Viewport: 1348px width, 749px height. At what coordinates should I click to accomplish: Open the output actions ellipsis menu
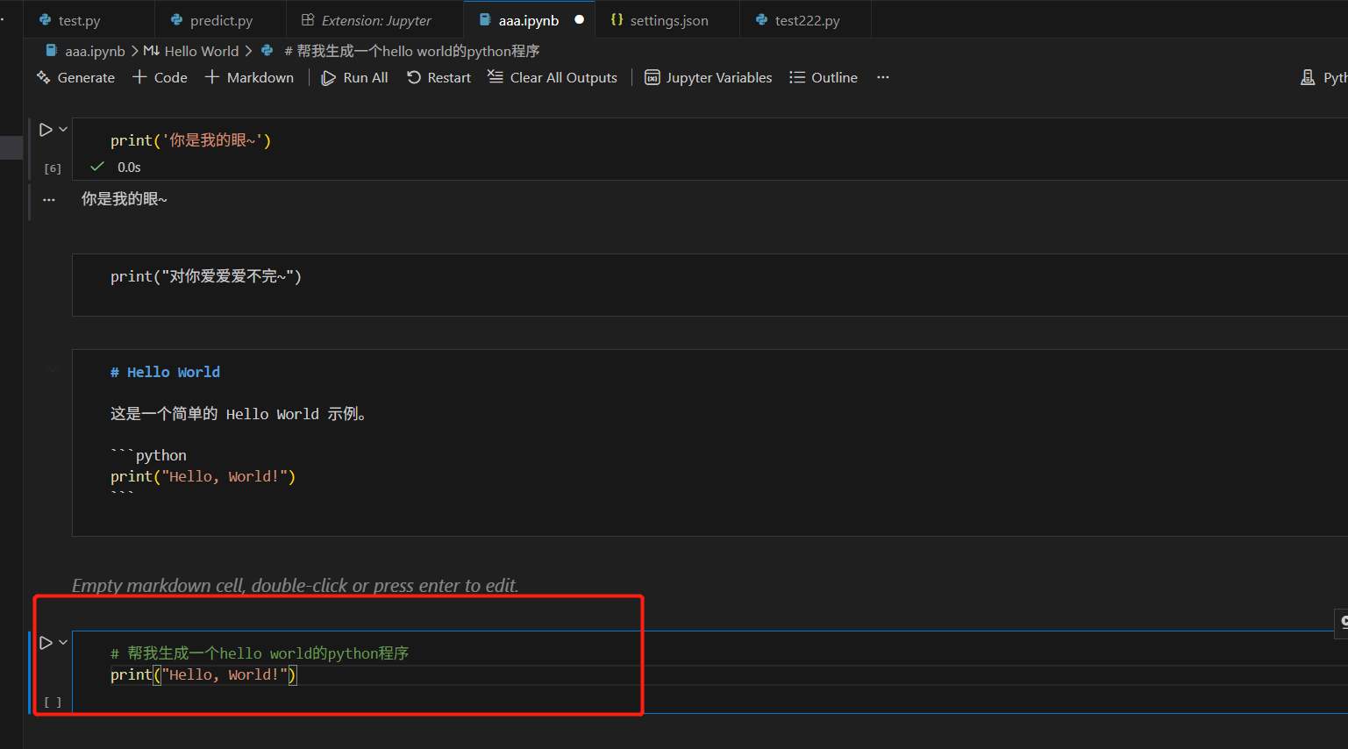49,200
